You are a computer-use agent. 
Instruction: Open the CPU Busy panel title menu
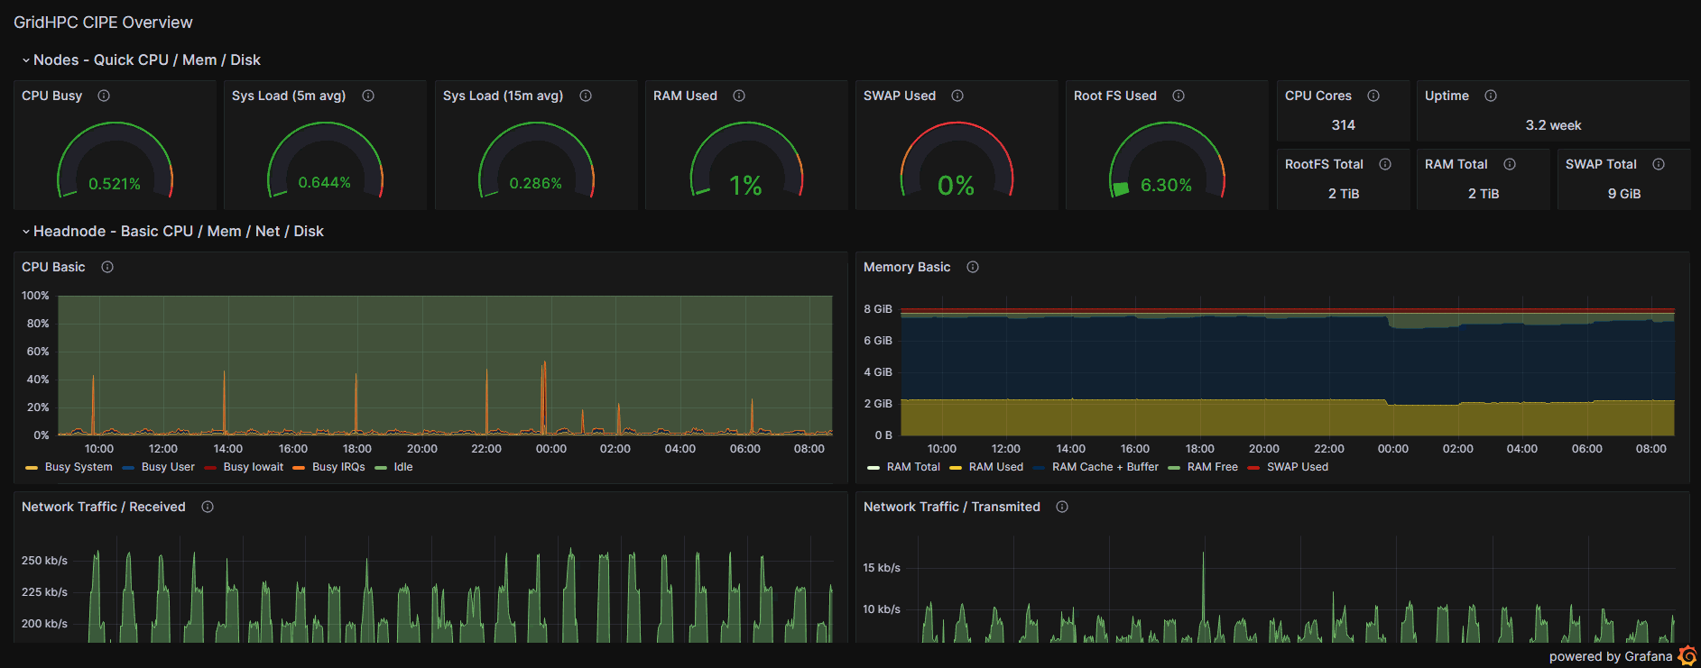point(51,96)
